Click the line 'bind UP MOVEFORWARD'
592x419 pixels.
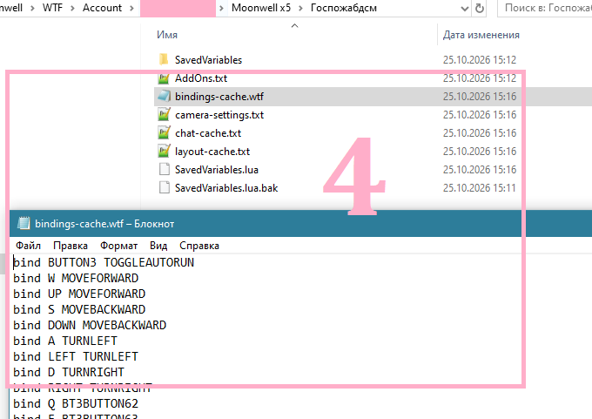(x=79, y=294)
